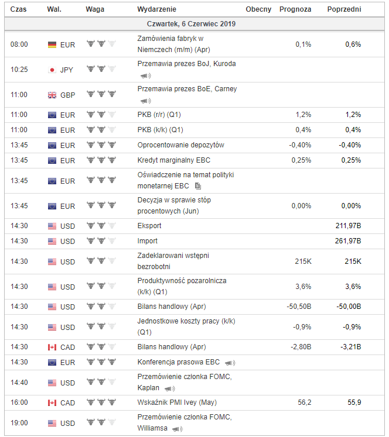Click speaker icon next to Konferencja prasowa EBC
This screenshot has width=389, height=437.
click(x=230, y=363)
